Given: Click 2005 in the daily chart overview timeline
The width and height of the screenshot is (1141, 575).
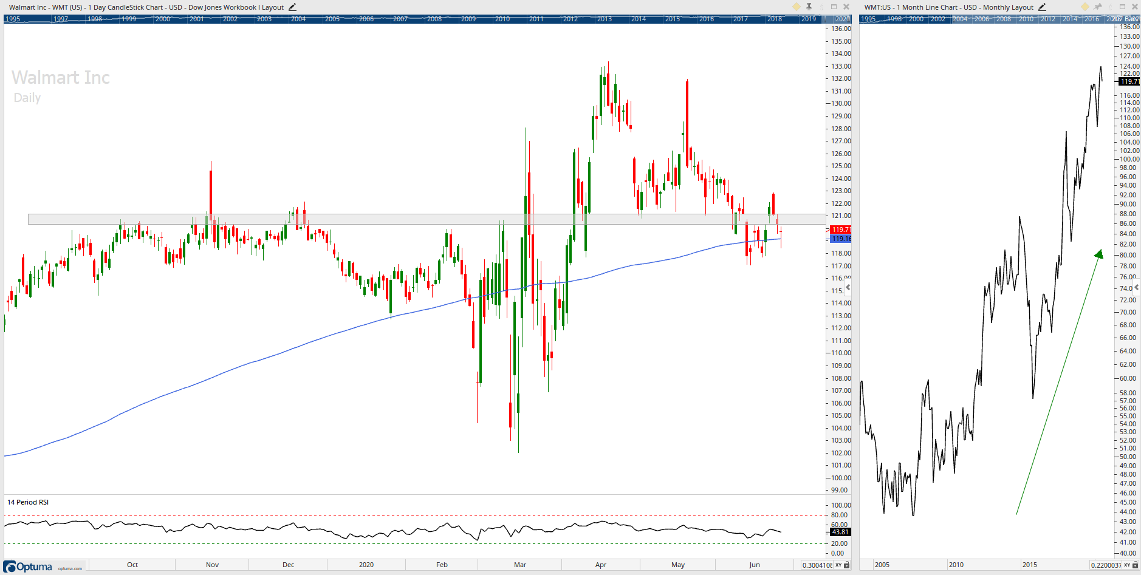Looking at the screenshot, I should coord(332,19).
